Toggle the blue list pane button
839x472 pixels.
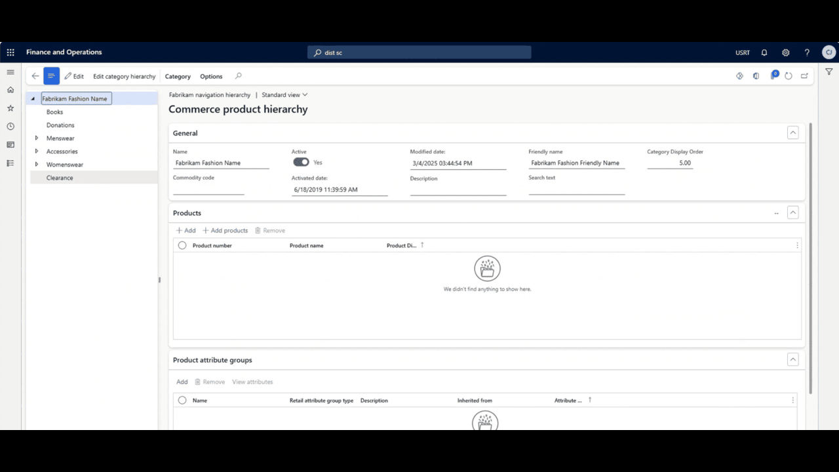coord(51,76)
